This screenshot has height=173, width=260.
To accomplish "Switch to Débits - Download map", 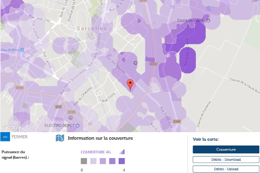I will click(x=226, y=160).
